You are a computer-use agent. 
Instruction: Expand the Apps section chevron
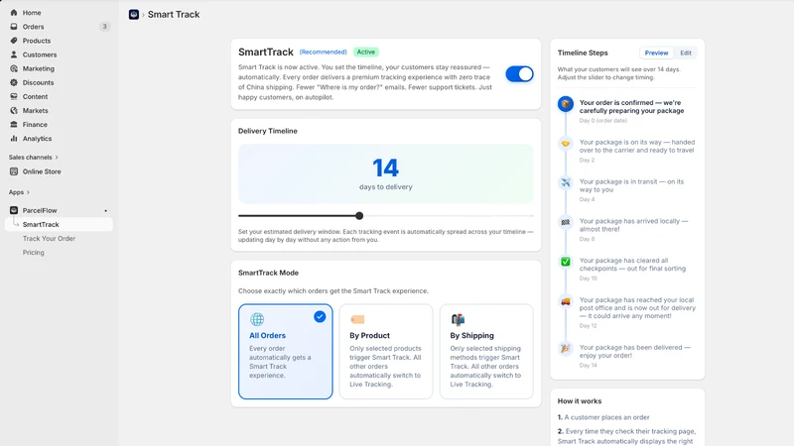(28, 192)
